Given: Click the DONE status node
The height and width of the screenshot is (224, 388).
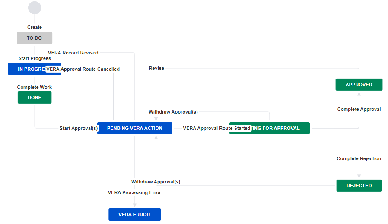Looking at the screenshot, I should tap(35, 98).
